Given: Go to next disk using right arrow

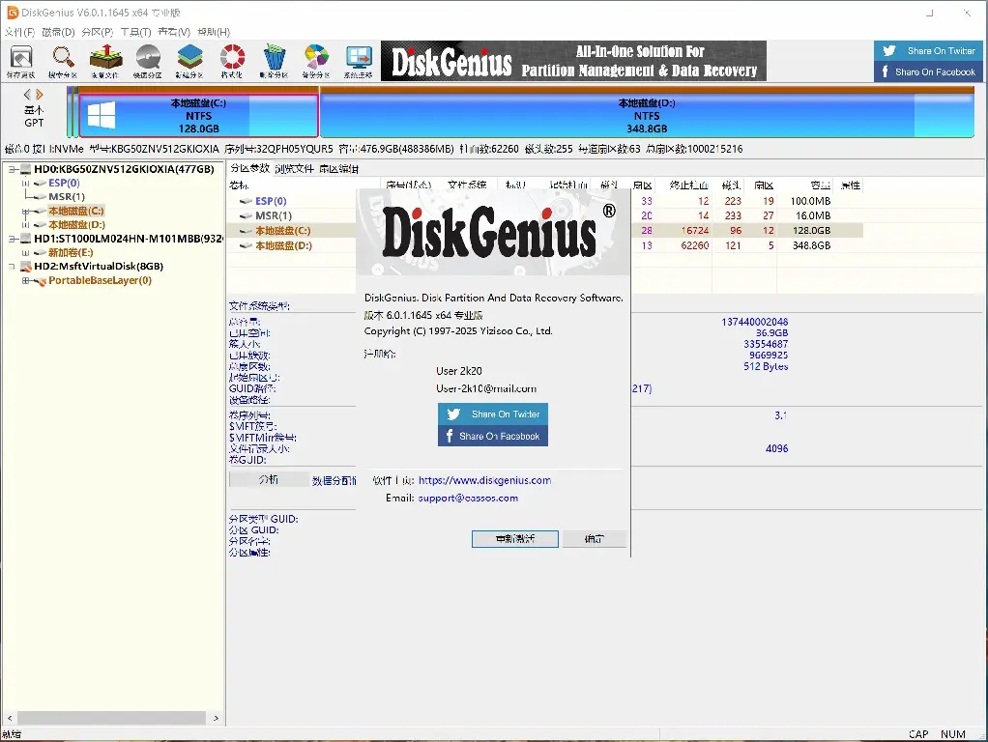Looking at the screenshot, I should pos(40,95).
